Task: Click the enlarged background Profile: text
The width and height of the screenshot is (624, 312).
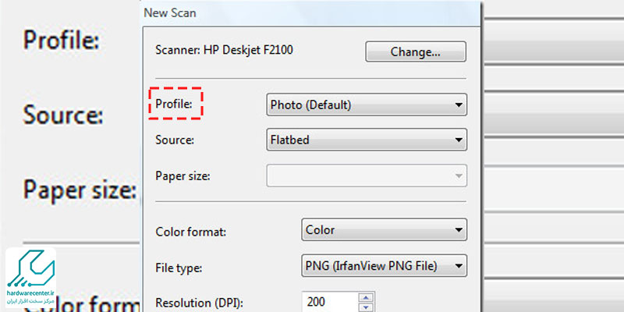Action: click(x=61, y=40)
